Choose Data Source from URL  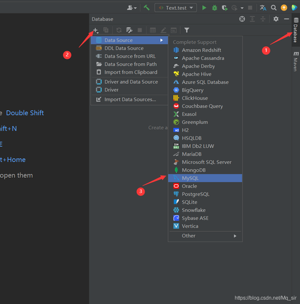(129, 56)
